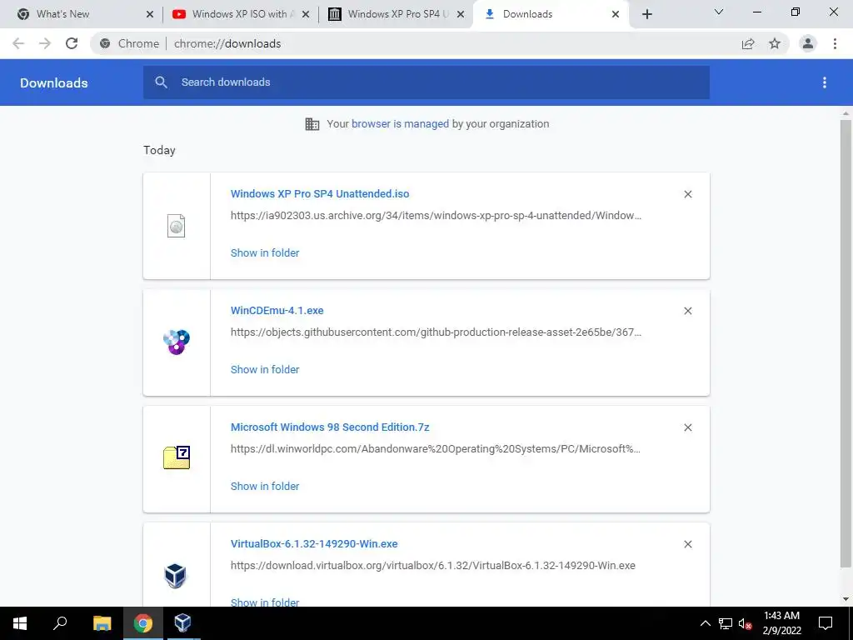Click the muted volume tray icon
The image size is (853, 640).
pyautogui.click(x=746, y=623)
